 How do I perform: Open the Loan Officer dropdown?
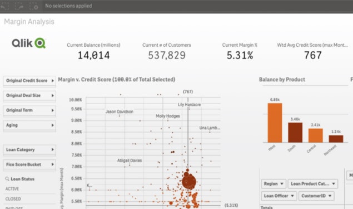point(279,196)
